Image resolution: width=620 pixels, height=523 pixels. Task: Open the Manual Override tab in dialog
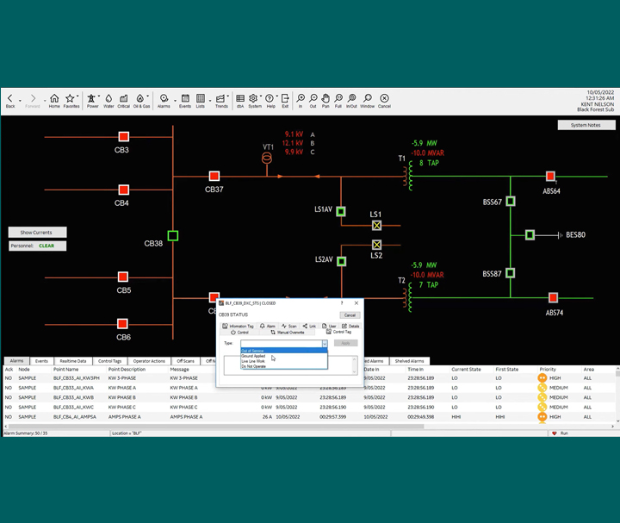click(x=288, y=332)
